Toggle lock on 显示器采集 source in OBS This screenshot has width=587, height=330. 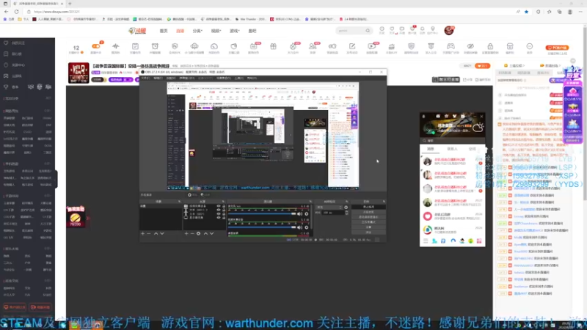224,217
